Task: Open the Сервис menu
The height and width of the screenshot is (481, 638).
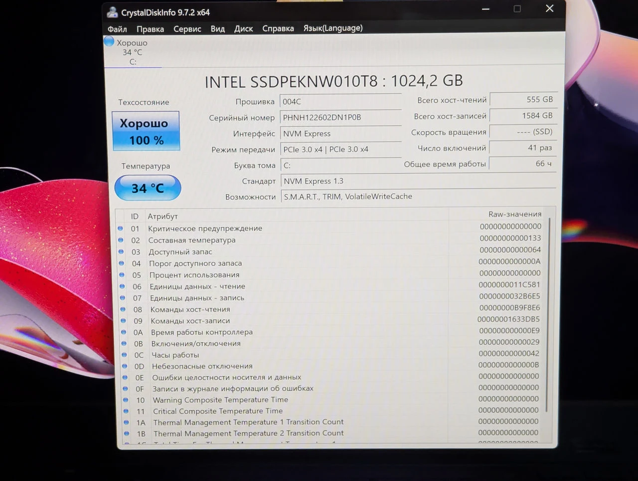Action: point(187,29)
